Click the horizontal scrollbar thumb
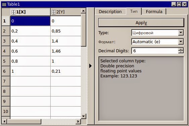This screenshot has height=126, width=189. point(24,121)
